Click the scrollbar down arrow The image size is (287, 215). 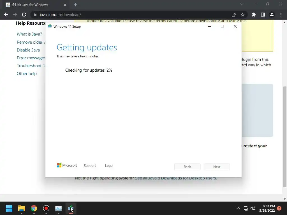click(x=284, y=199)
